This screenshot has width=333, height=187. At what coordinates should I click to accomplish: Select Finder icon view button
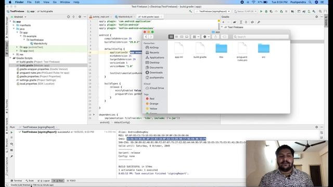pyautogui.click(x=171, y=37)
